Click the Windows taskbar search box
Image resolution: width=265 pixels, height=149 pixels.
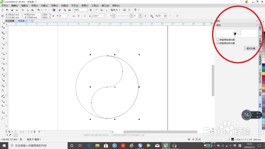pyautogui.click(x=38, y=146)
